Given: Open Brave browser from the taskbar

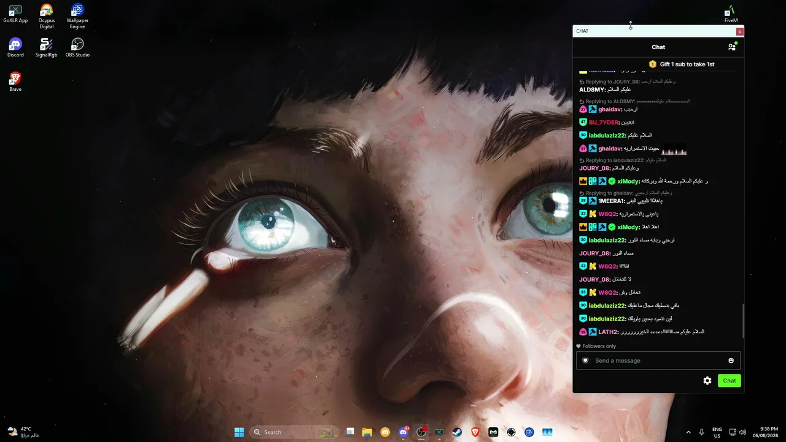Looking at the screenshot, I should [475, 432].
